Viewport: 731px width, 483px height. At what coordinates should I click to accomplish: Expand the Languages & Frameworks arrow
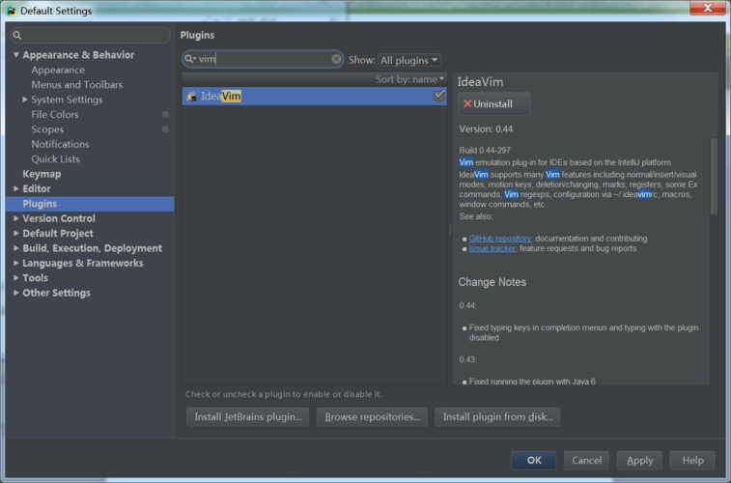pos(15,263)
